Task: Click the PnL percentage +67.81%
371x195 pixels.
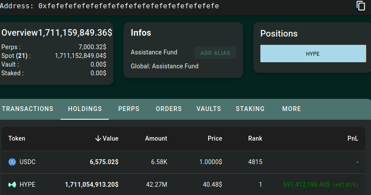Action: 346,185
